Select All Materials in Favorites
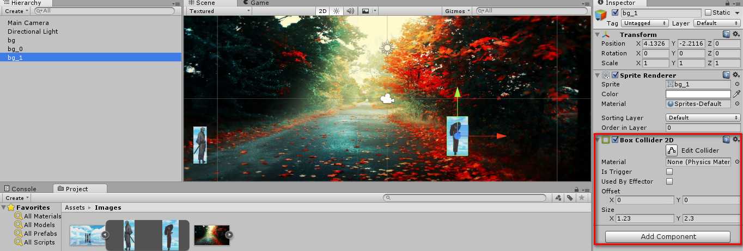This screenshot has width=743, height=251. (x=38, y=216)
